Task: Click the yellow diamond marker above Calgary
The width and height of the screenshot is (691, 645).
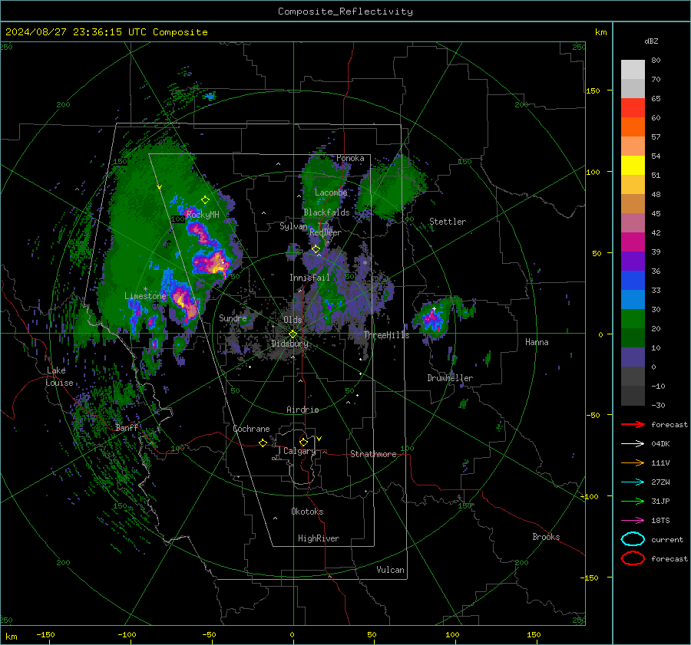Action: pyautogui.click(x=303, y=442)
